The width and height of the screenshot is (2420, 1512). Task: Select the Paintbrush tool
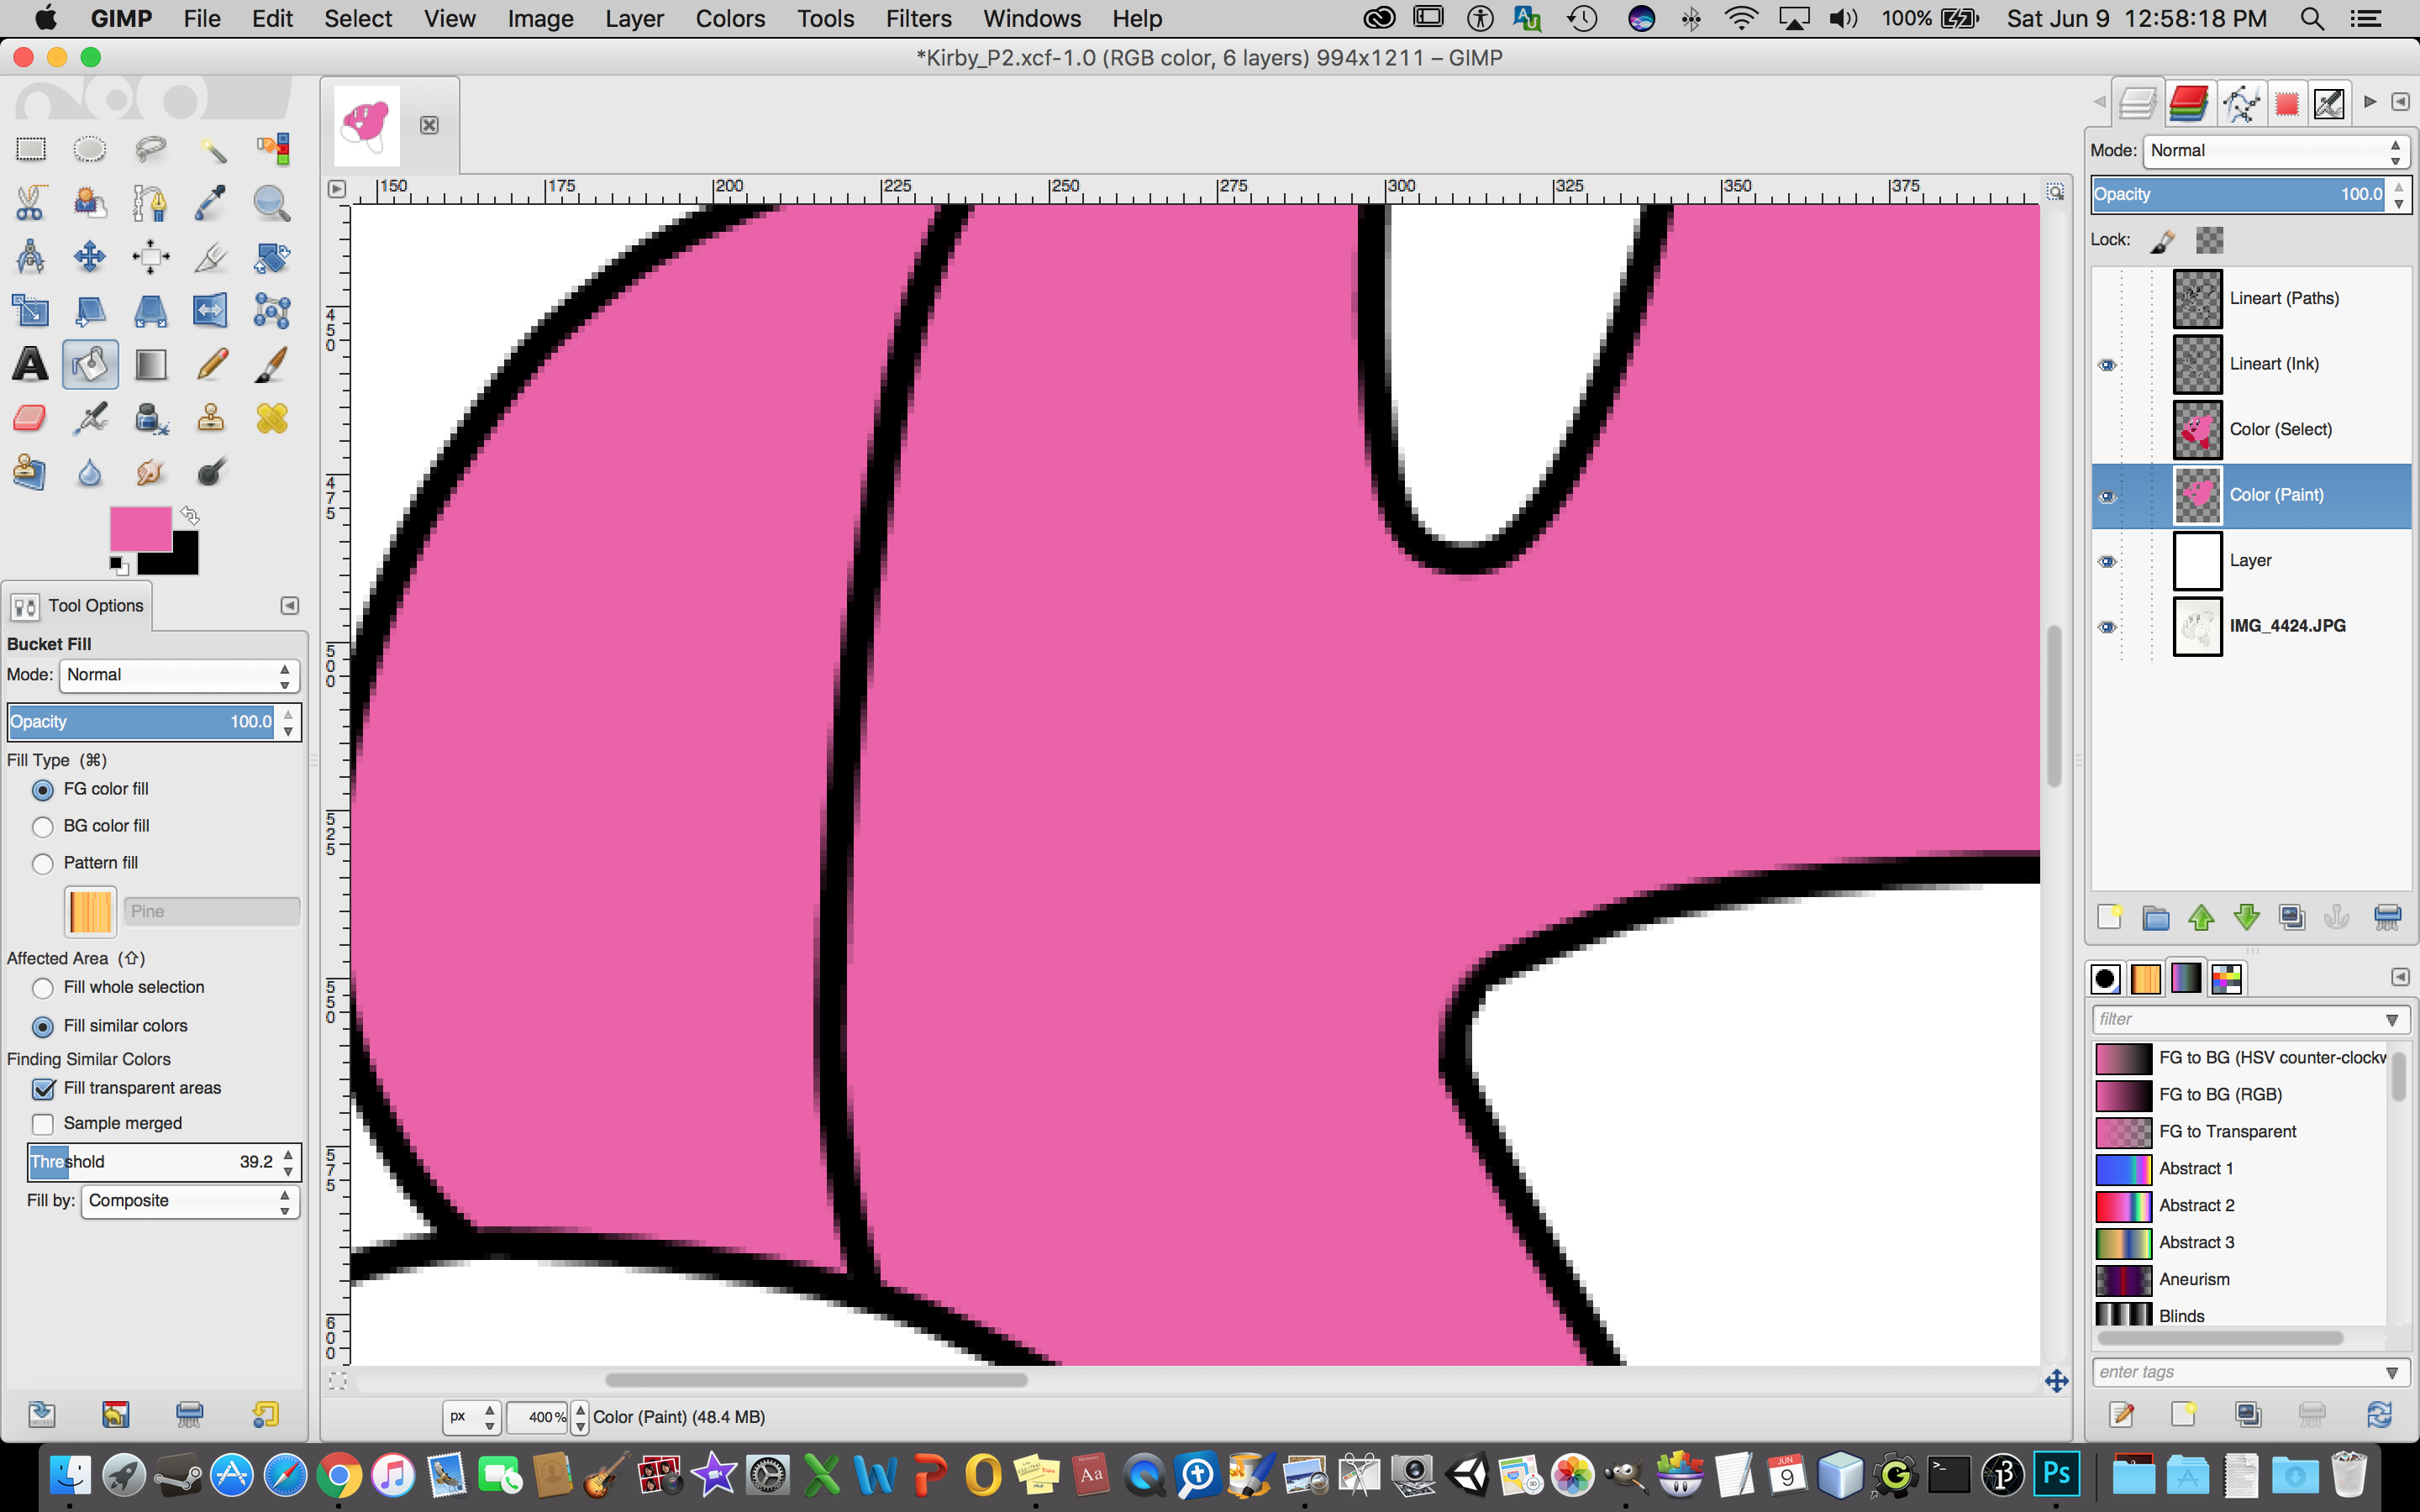click(271, 365)
